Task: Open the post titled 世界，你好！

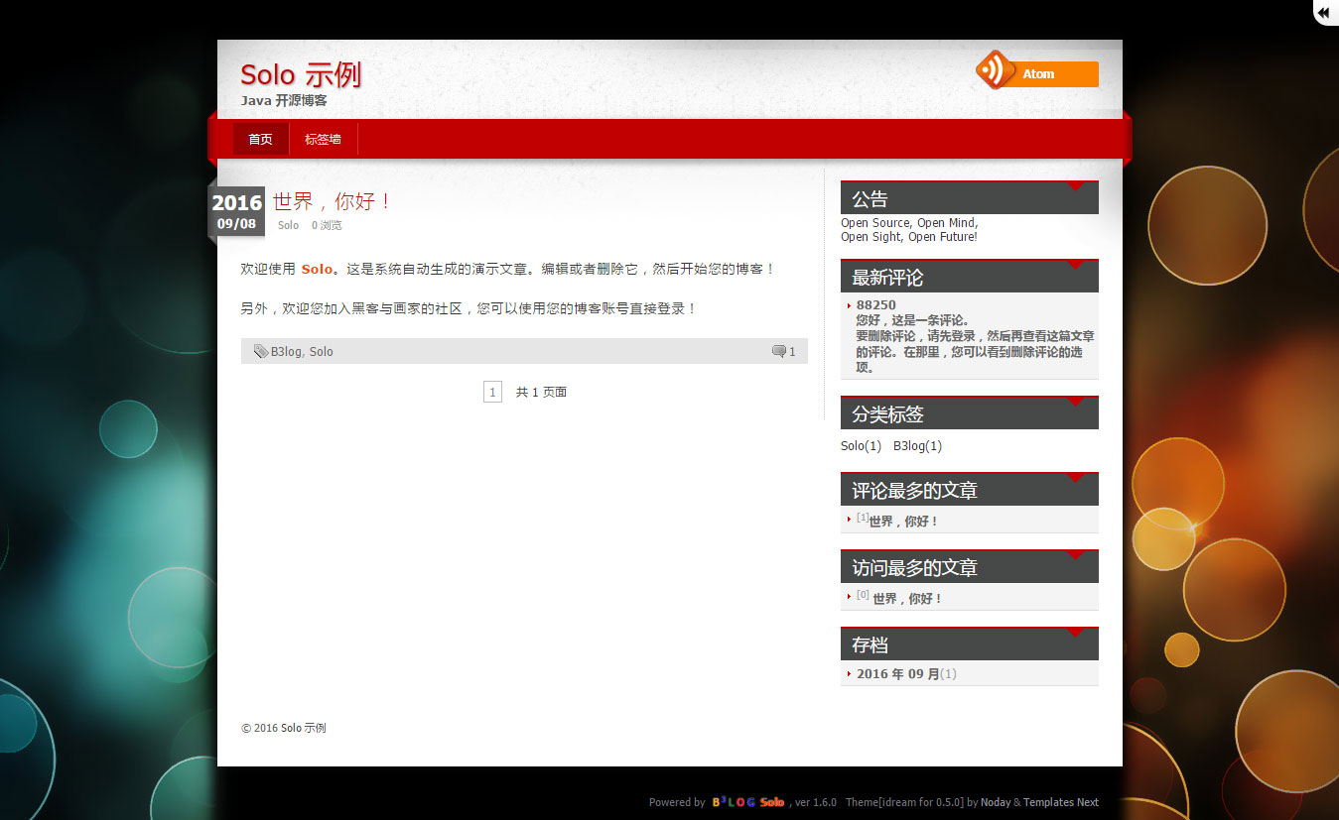Action: point(333,201)
